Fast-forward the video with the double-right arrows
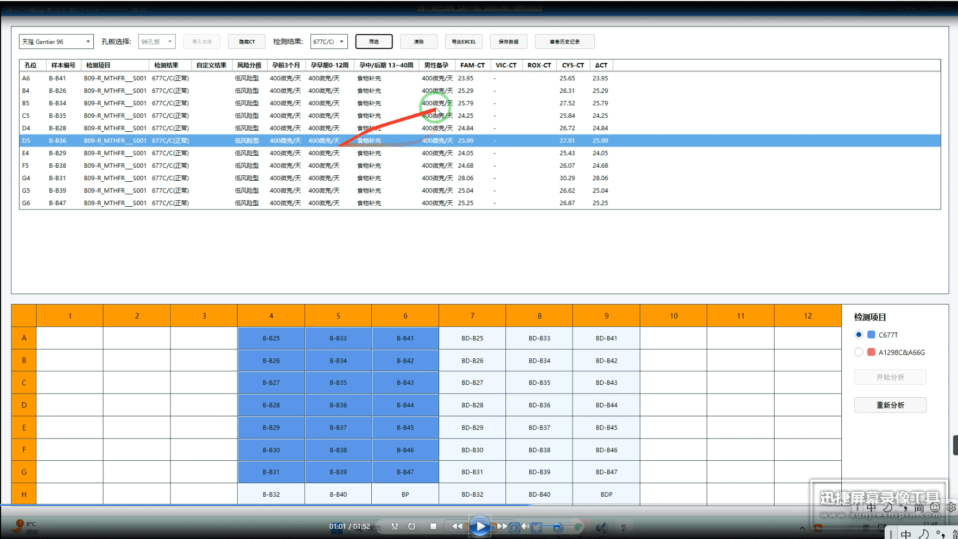The image size is (958, 539). pos(503,526)
